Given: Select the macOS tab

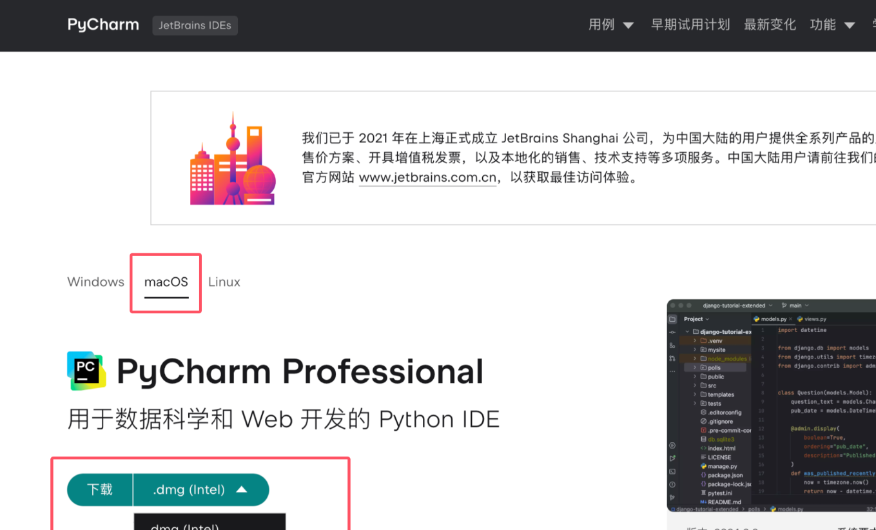Looking at the screenshot, I should click(166, 282).
